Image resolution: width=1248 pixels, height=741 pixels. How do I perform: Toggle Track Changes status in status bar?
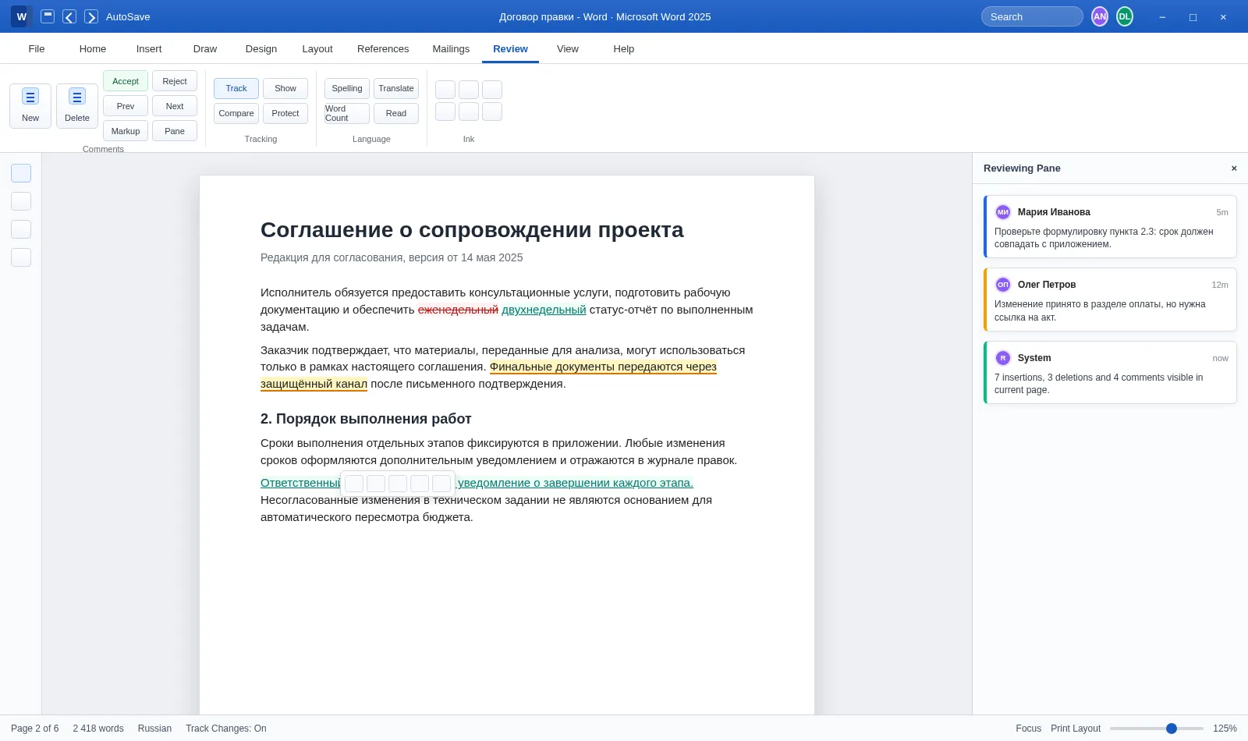coord(226,729)
